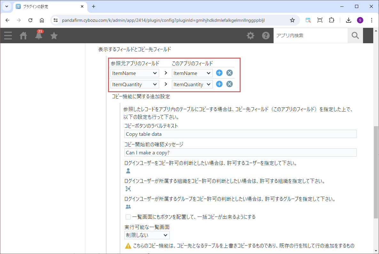The width and height of the screenshot is (379, 254).
Task: Go to the kintone home portal icon
Action: (x=23, y=36)
